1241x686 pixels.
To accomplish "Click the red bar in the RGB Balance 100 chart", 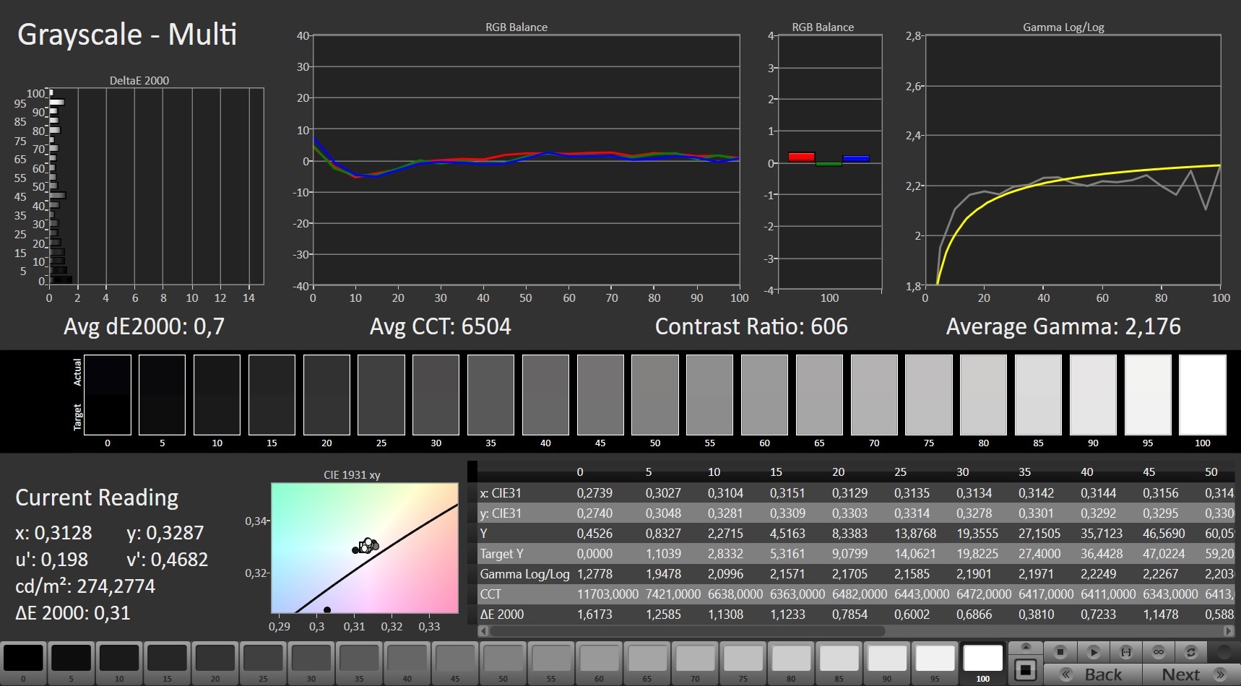I will coord(801,157).
